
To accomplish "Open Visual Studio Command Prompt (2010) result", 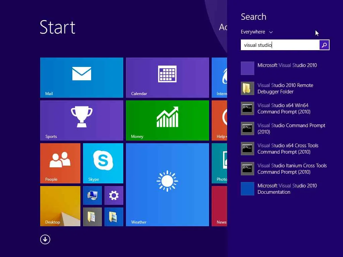I will [x=285, y=128].
